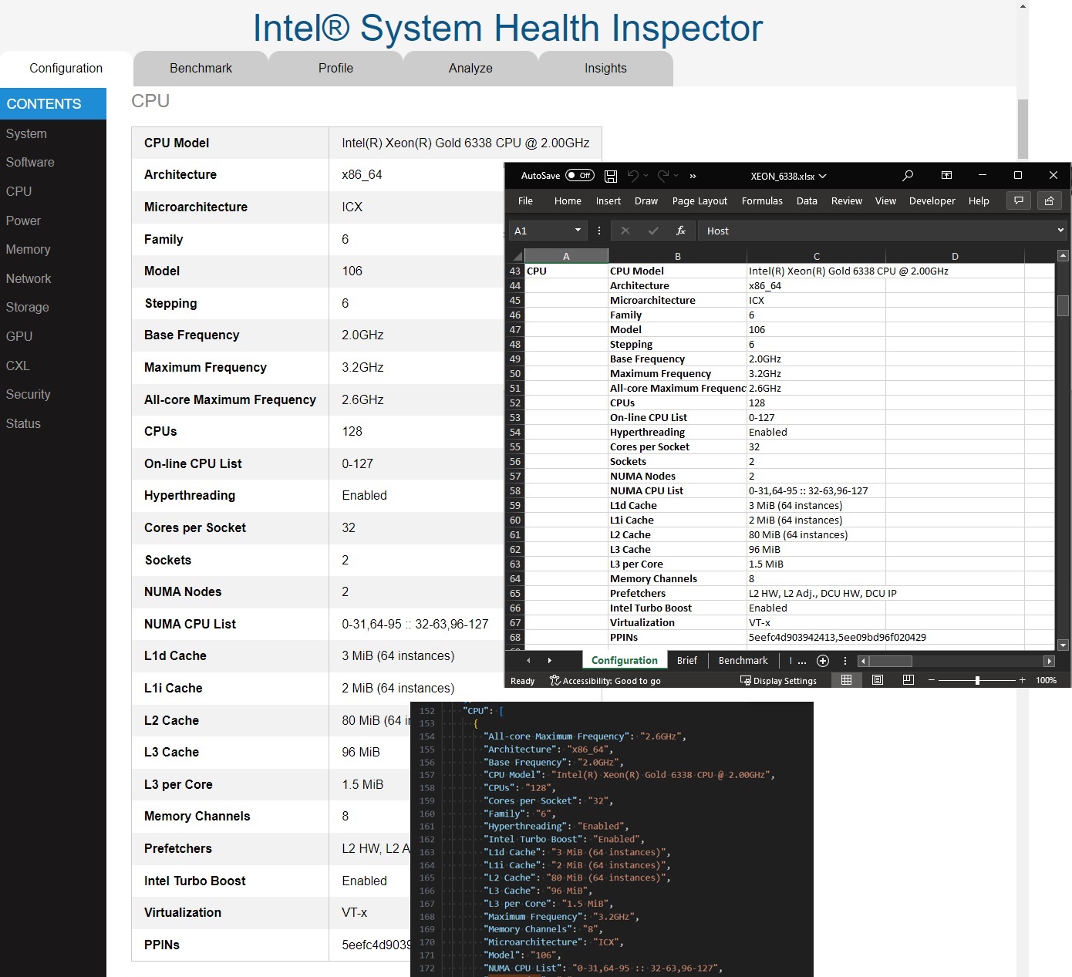Open the Excel search magnifier
The image size is (1072, 977).
click(x=908, y=176)
